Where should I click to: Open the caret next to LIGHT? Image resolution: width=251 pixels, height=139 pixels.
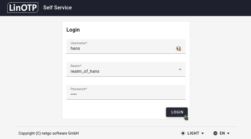point(203,133)
